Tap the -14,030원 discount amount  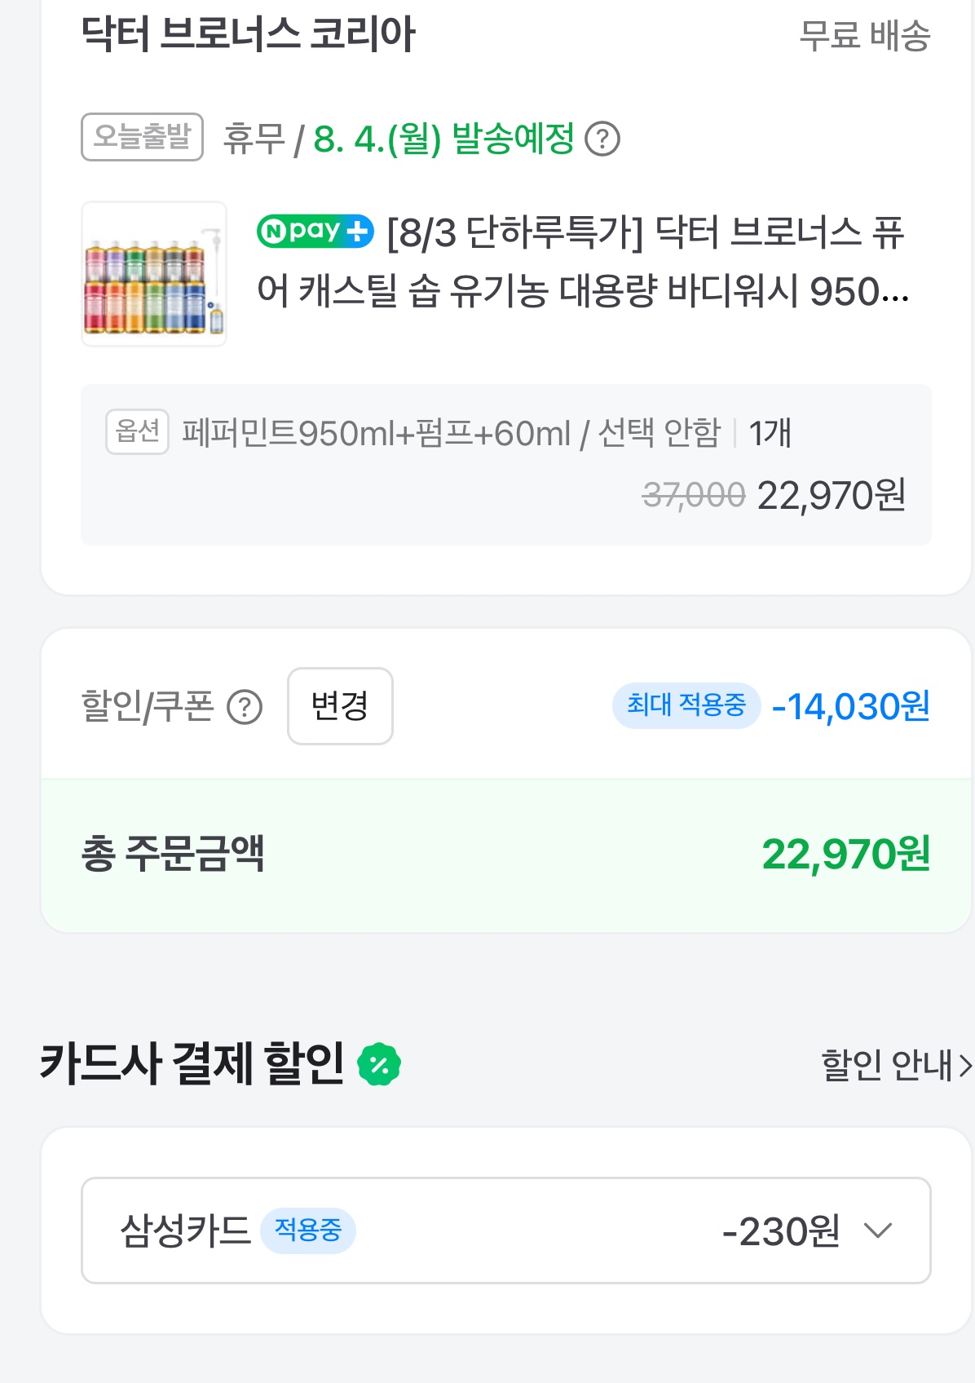tap(851, 706)
